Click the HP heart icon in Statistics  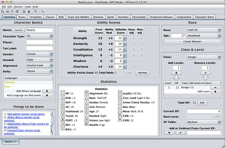point(63,93)
